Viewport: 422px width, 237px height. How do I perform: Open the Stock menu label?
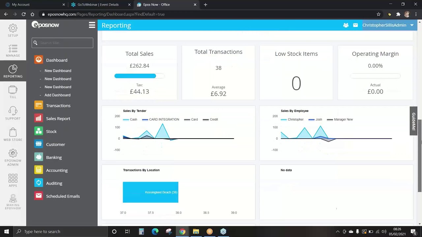51,131
